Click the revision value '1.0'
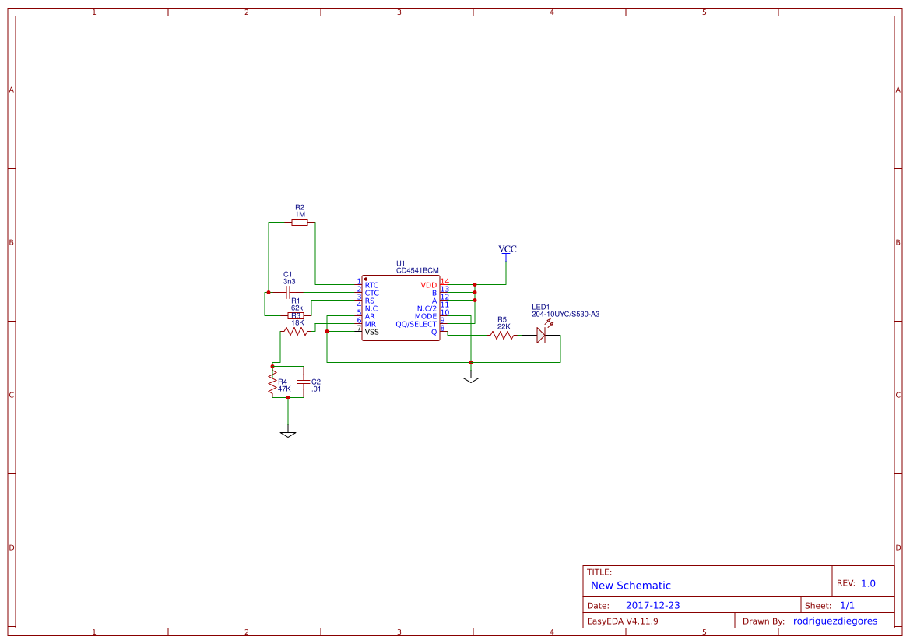This screenshot has height=644, width=910. 868,583
